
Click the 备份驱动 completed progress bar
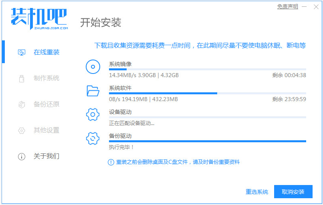(x=208, y=141)
